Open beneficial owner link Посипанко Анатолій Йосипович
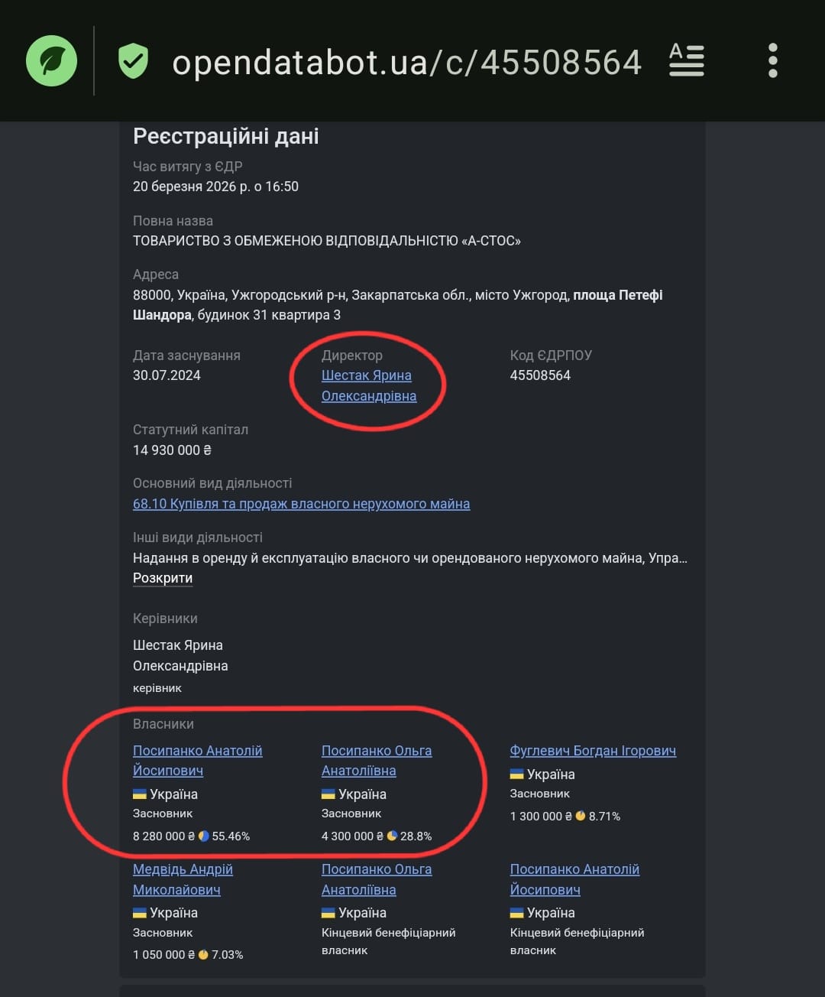825x997 pixels. [574, 879]
